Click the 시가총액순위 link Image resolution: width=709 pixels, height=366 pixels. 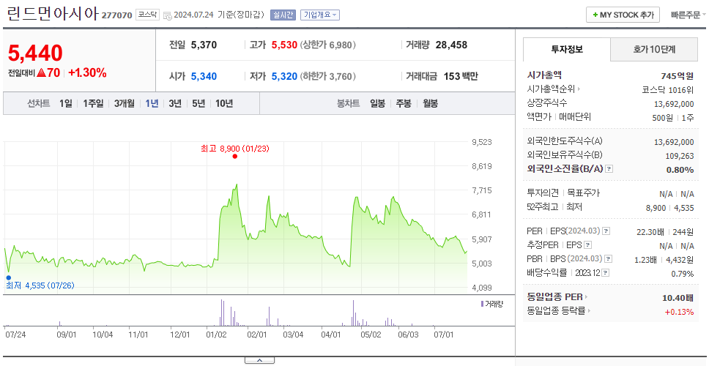552,89
